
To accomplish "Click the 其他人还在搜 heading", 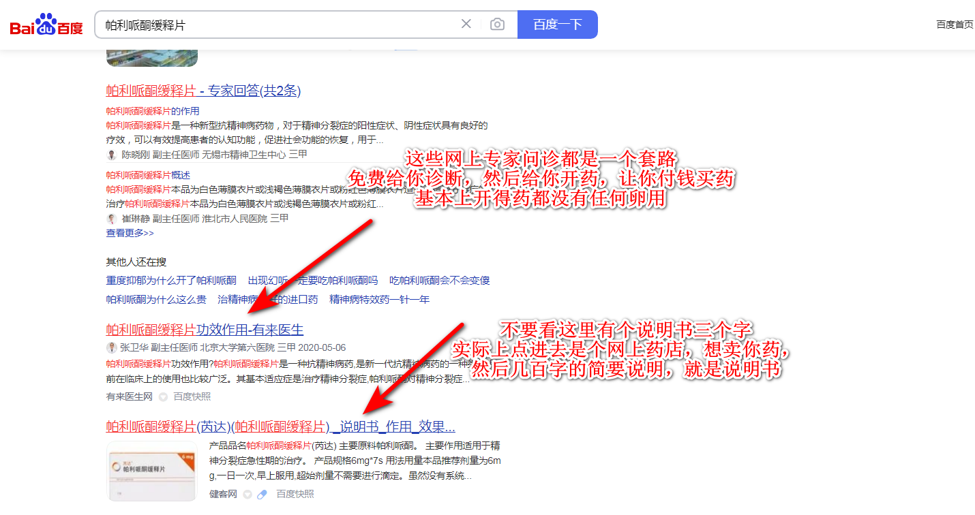I will coord(136,262).
